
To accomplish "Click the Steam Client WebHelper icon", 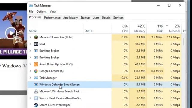I will pyautogui.click(x=36, y=105).
